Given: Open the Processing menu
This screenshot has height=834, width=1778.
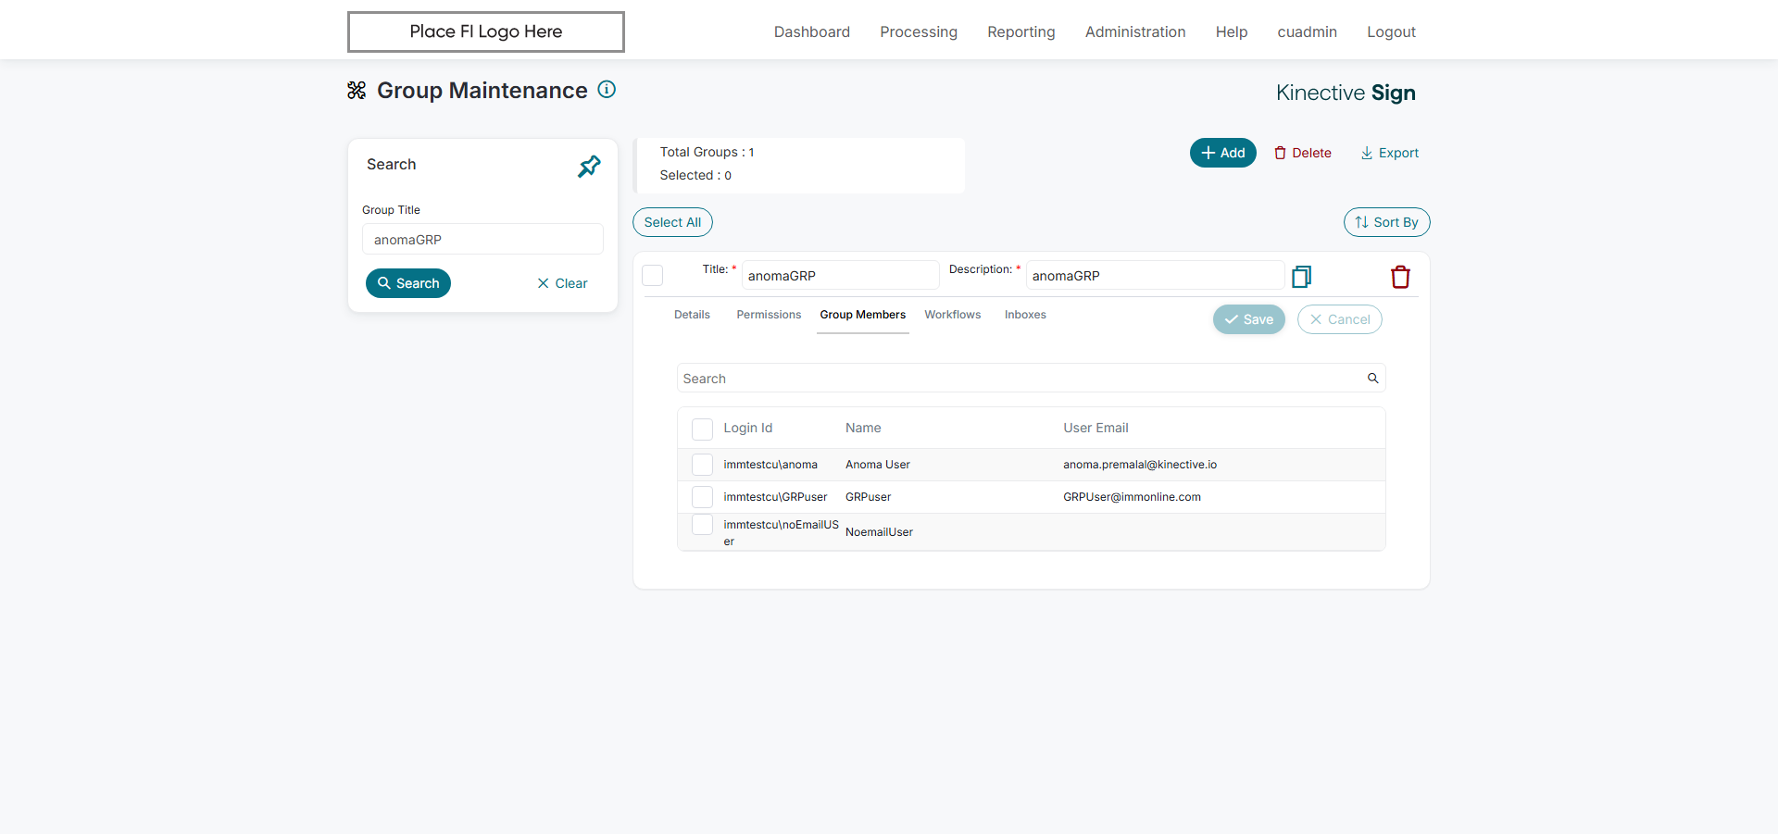Looking at the screenshot, I should pos(919,31).
